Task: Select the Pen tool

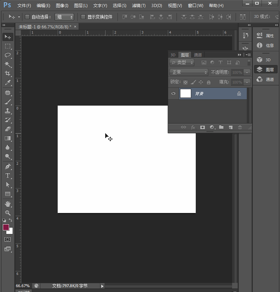Action: point(8,166)
